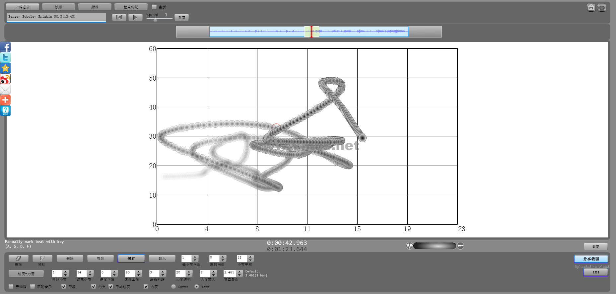Click the 重置 speed reset button

(x=182, y=18)
